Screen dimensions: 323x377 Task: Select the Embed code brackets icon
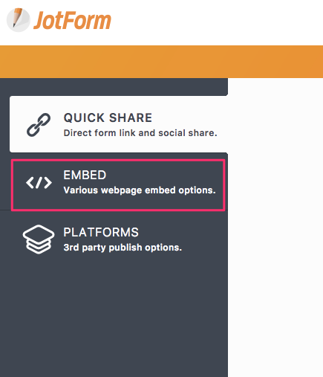pos(39,183)
